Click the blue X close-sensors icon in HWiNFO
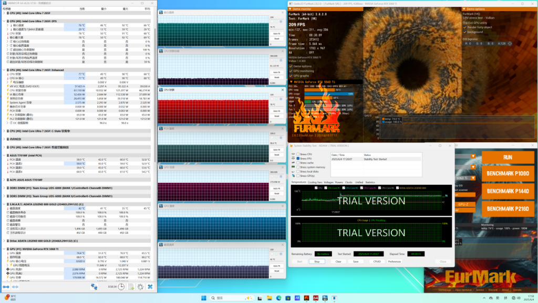 150,287
